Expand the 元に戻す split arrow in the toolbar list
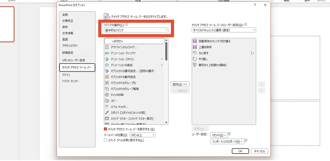The image size is (330, 161). point(253,53)
